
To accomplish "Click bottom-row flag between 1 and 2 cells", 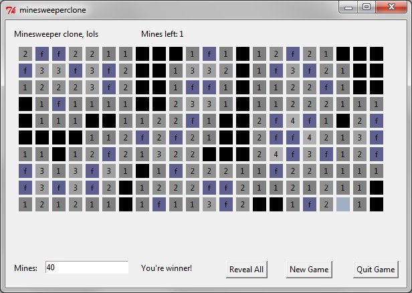I will pyautogui.click(x=309, y=205).
